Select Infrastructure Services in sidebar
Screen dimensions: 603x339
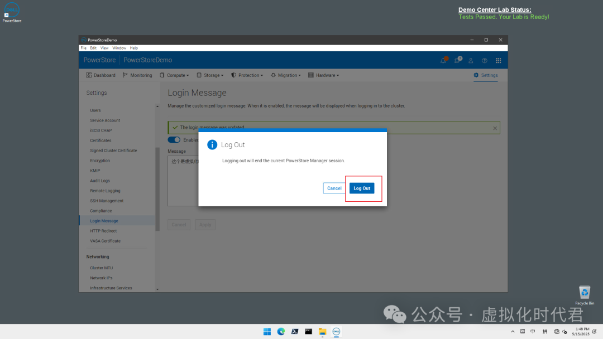click(111, 288)
